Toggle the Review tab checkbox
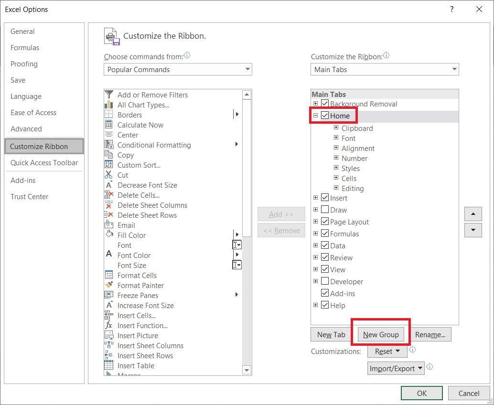This screenshot has height=405, width=494. coord(325,257)
